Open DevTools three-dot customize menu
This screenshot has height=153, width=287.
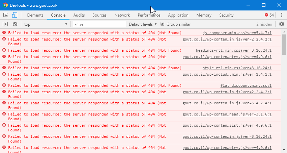point(282,15)
